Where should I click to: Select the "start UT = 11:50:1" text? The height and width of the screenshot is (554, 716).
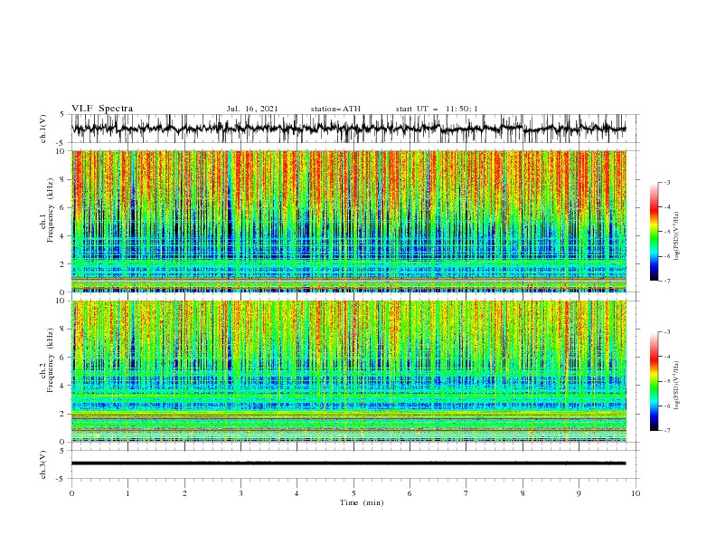pyautogui.click(x=437, y=109)
